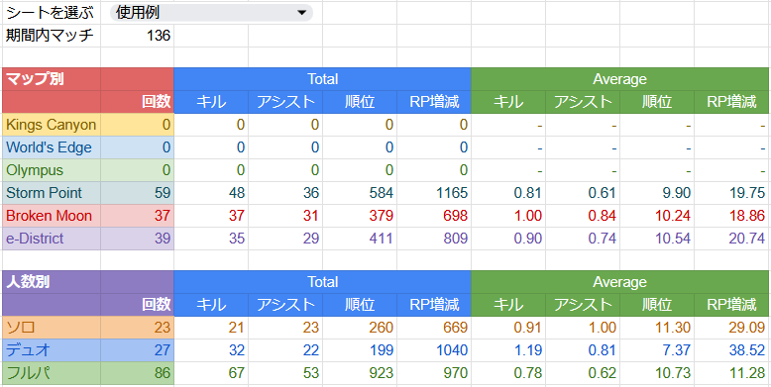This screenshot has height=387, width=771.
Task: Click the Total header in map table
Action: [322, 79]
